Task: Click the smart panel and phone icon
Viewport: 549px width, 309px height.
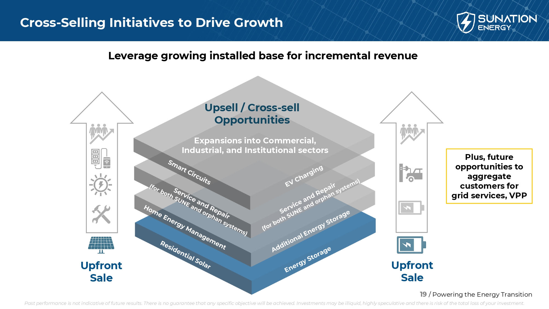Action: pyautogui.click(x=101, y=158)
